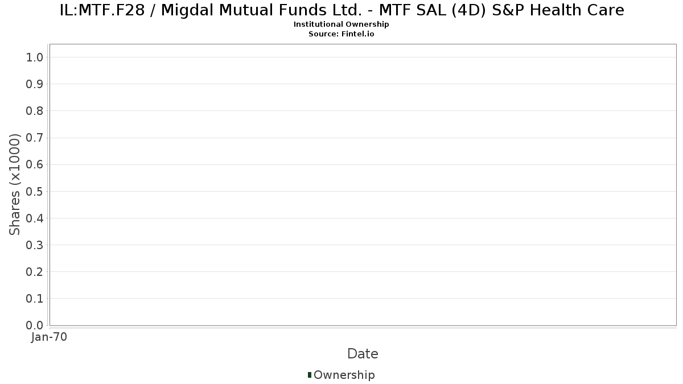
Task: Select the 0.0 y-axis tick label
Action: click(35, 325)
